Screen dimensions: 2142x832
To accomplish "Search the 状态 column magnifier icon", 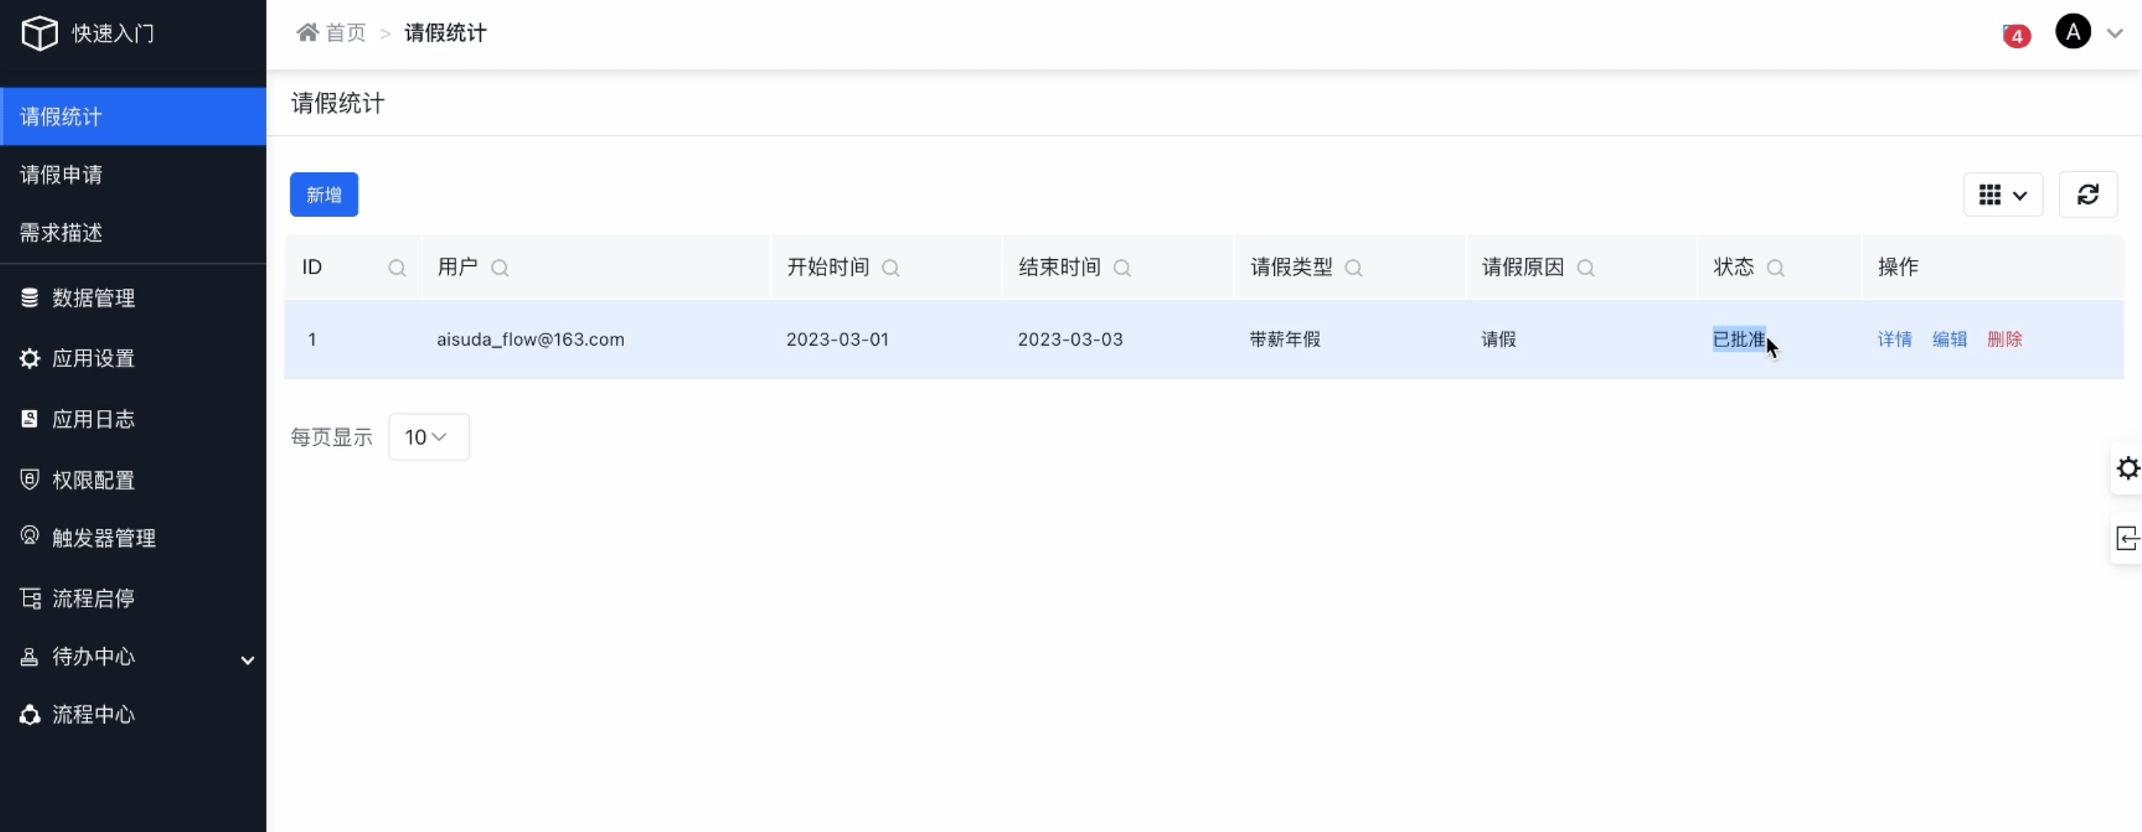I will click(1775, 268).
